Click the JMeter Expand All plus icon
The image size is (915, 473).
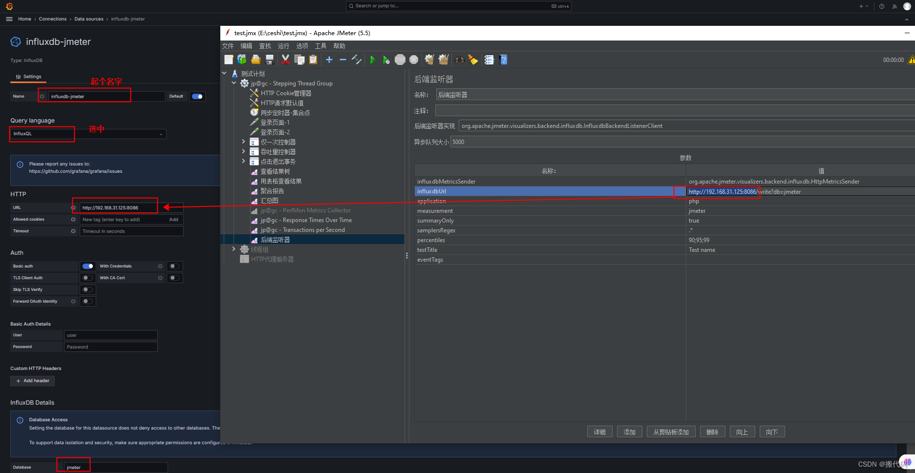329,60
